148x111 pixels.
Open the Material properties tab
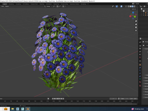point(140,82)
